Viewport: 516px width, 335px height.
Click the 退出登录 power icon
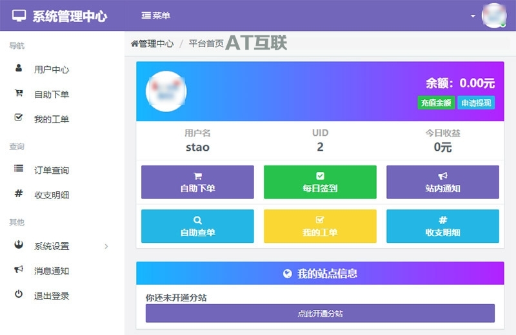click(19, 294)
